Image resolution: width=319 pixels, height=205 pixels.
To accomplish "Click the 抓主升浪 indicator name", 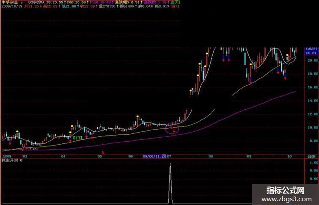I will (10, 160).
